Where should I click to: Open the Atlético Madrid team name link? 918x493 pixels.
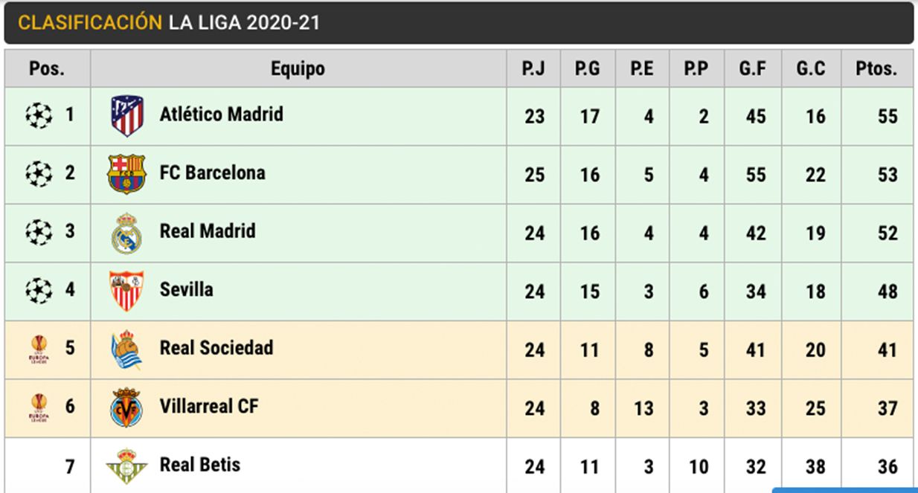(221, 115)
